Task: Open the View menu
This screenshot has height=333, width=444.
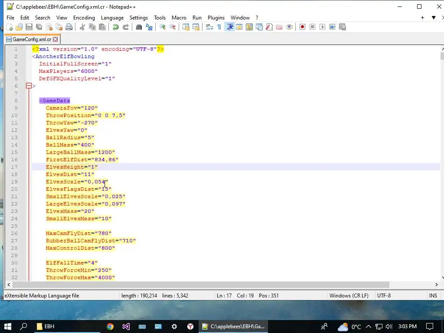Action: (62, 17)
